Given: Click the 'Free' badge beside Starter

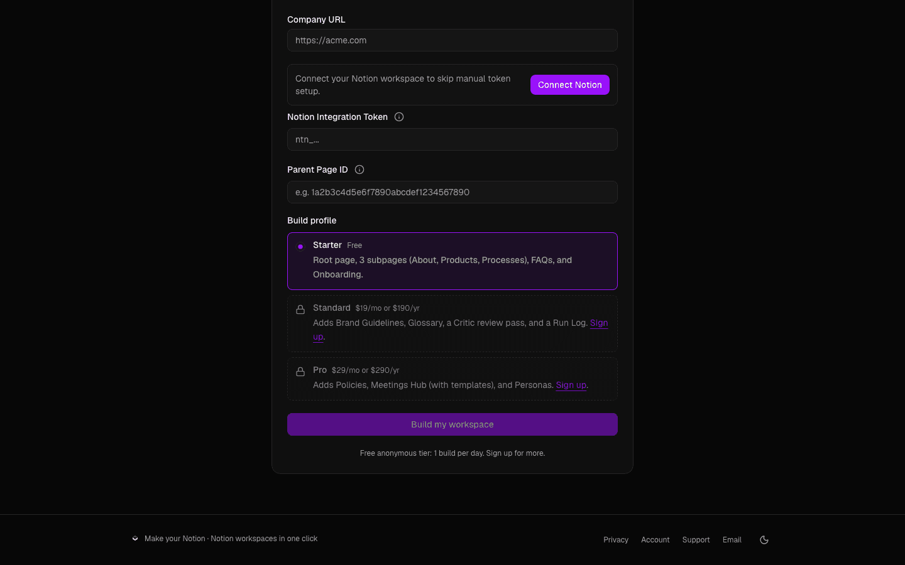Looking at the screenshot, I should click(x=354, y=245).
